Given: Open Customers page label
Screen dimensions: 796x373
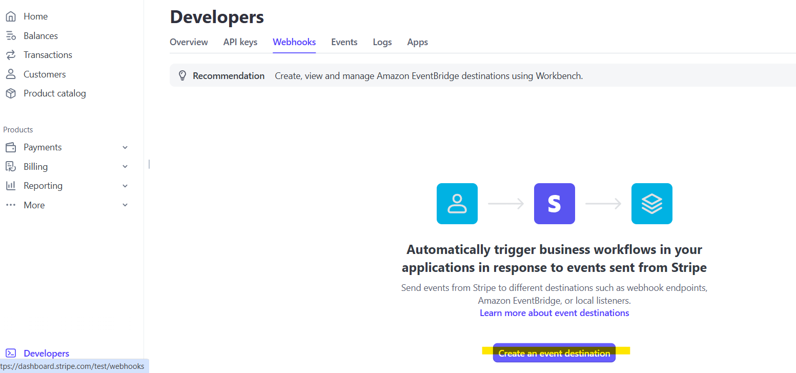Looking at the screenshot, I should coord(45,74).
